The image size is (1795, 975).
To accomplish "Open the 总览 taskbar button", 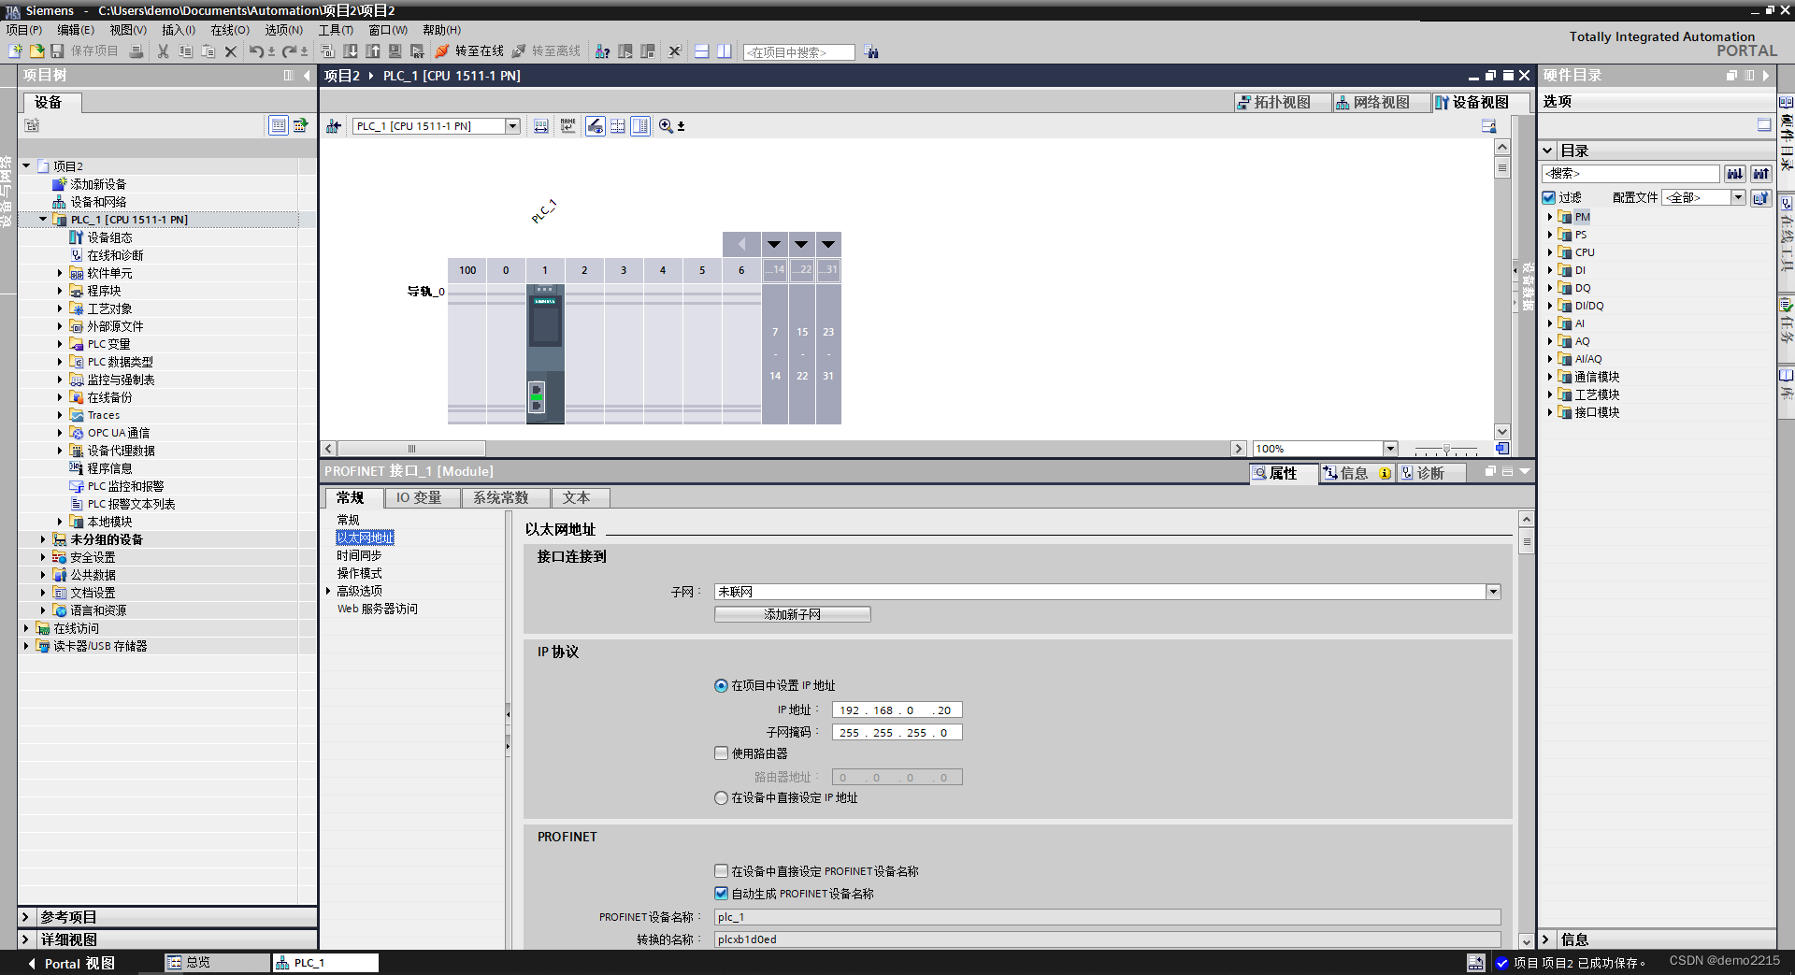I will click(x=217, y=962).
